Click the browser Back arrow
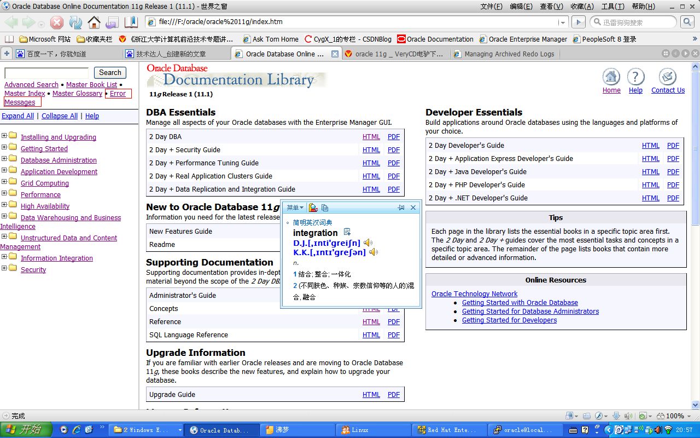Screen dimensions: 700x438 (x=11, y=22)
